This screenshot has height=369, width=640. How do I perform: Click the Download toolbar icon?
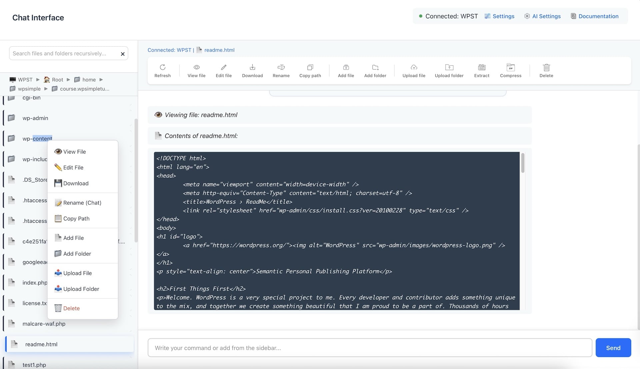point(252,67)
